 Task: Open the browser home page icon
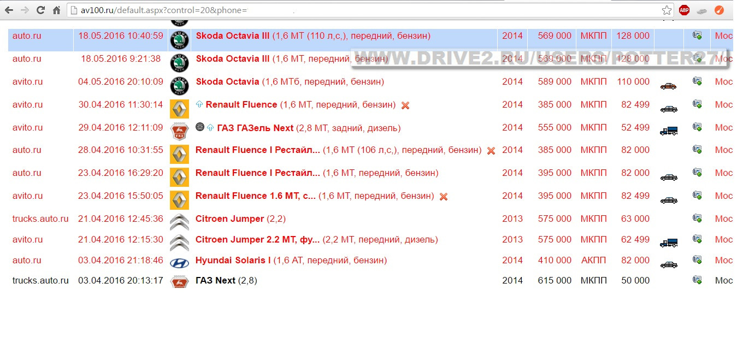[x=56, y=10]
